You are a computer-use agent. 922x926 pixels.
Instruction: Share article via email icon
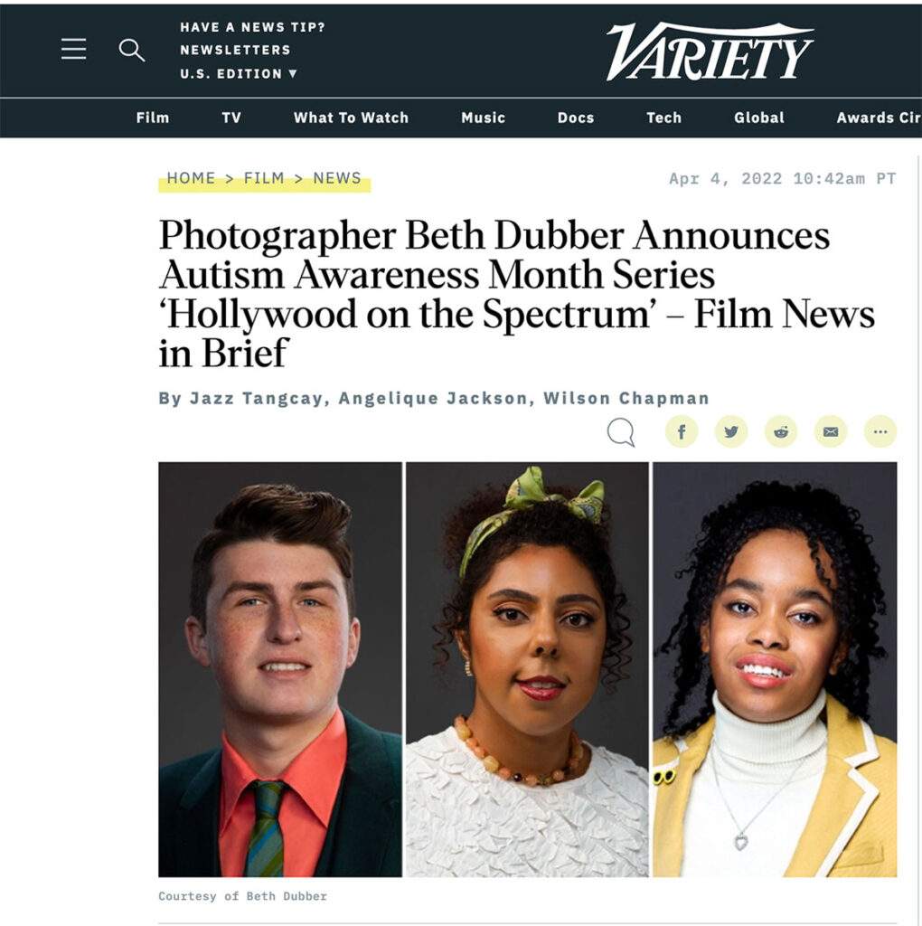[831, 431]
